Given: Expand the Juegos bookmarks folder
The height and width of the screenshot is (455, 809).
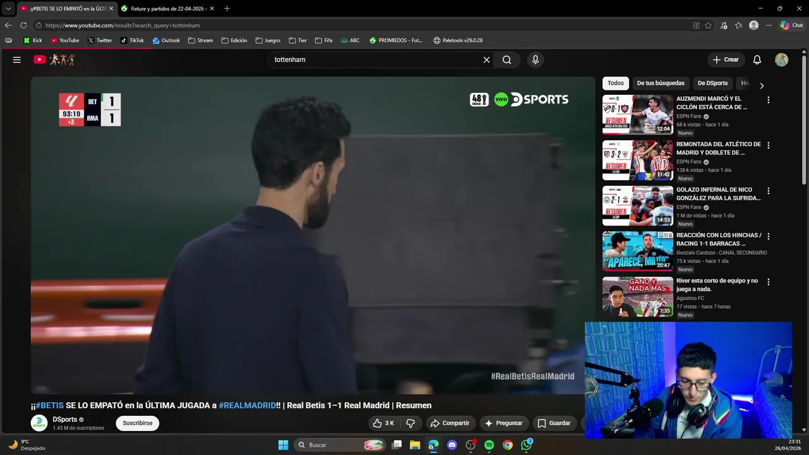Looking at the screenshot, I should (268, 40).
